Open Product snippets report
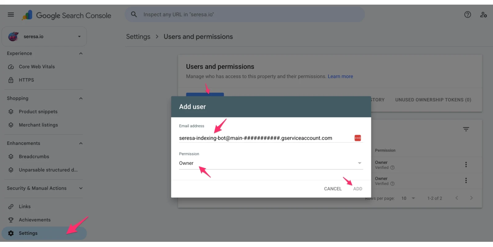 click(38, 112)
